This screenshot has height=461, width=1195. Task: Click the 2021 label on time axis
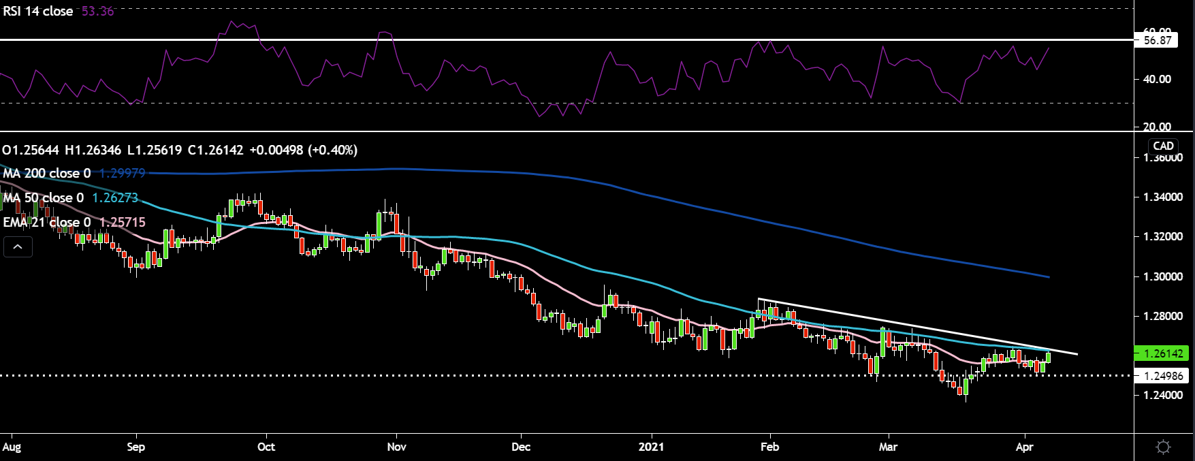(x=651, y=447)
